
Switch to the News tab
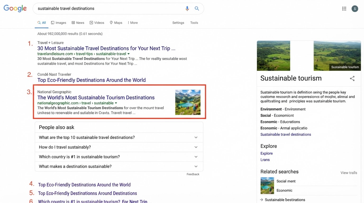(78, 23)
